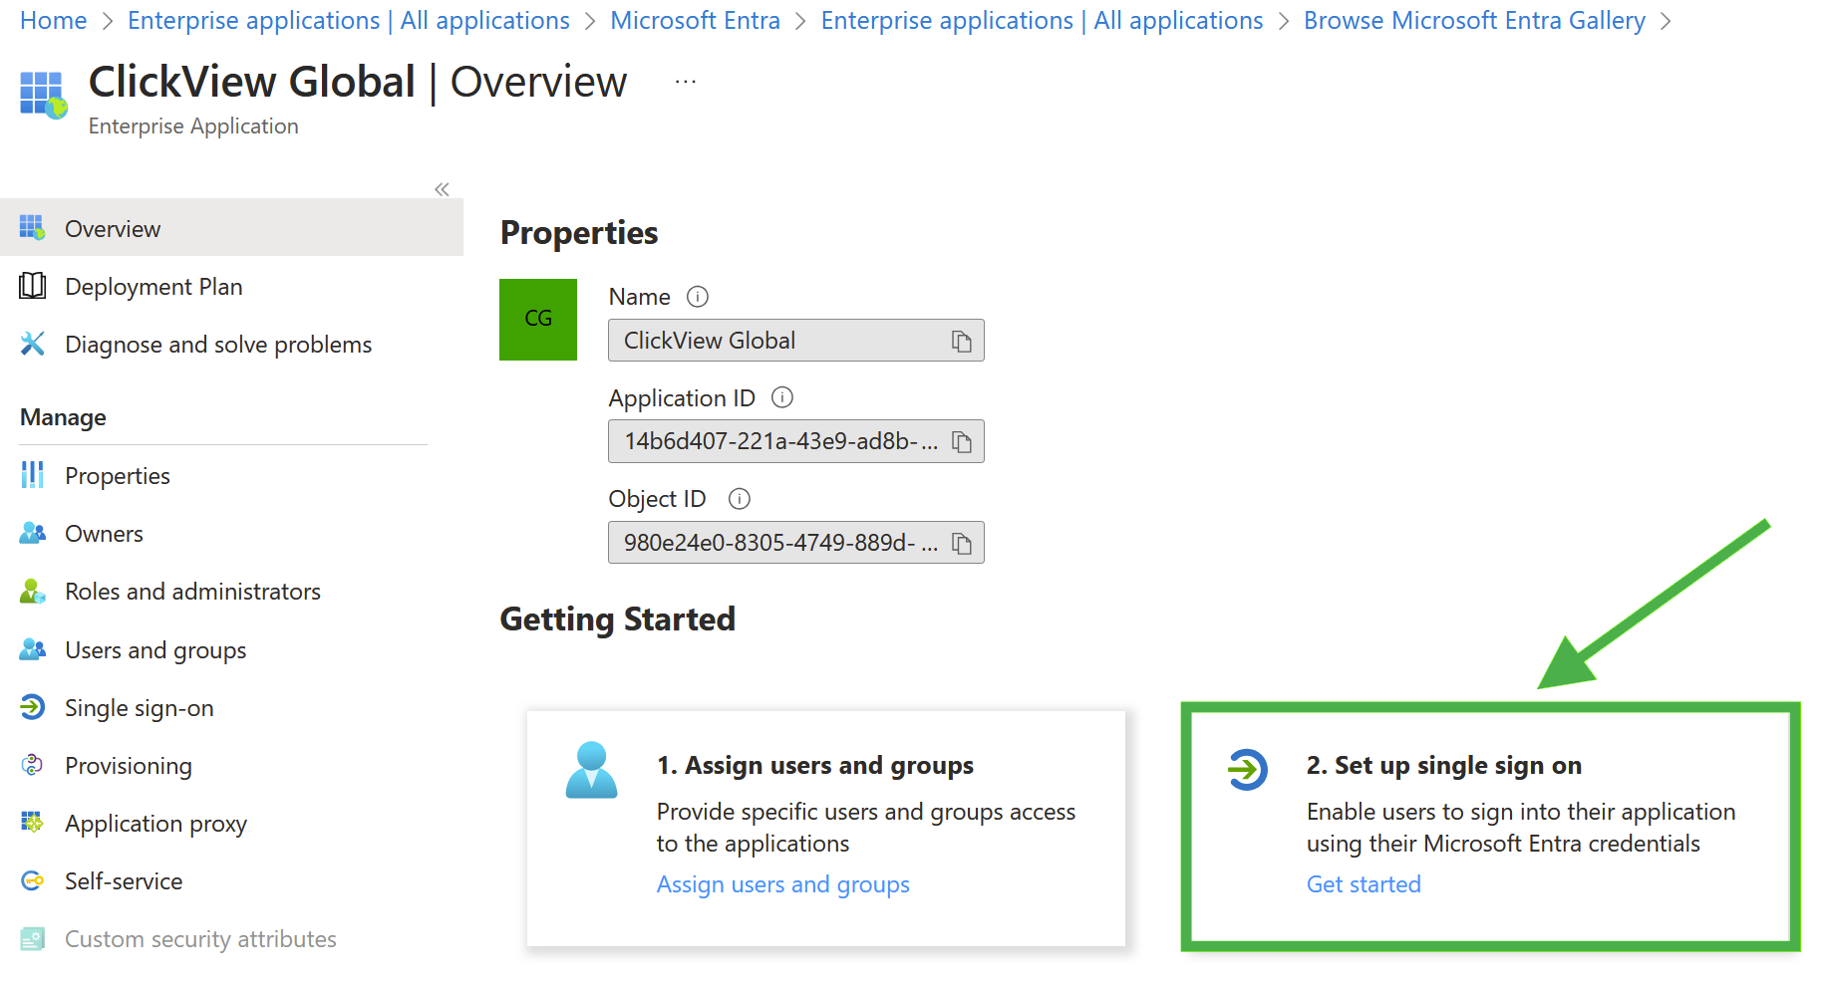Screen dimensions: 1826x987
Task: Click the Assign users and groups link
Action: tap(782, 883)
